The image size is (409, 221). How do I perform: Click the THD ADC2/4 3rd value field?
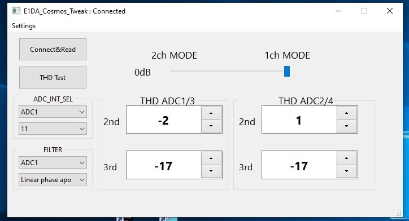coord(299,165)
